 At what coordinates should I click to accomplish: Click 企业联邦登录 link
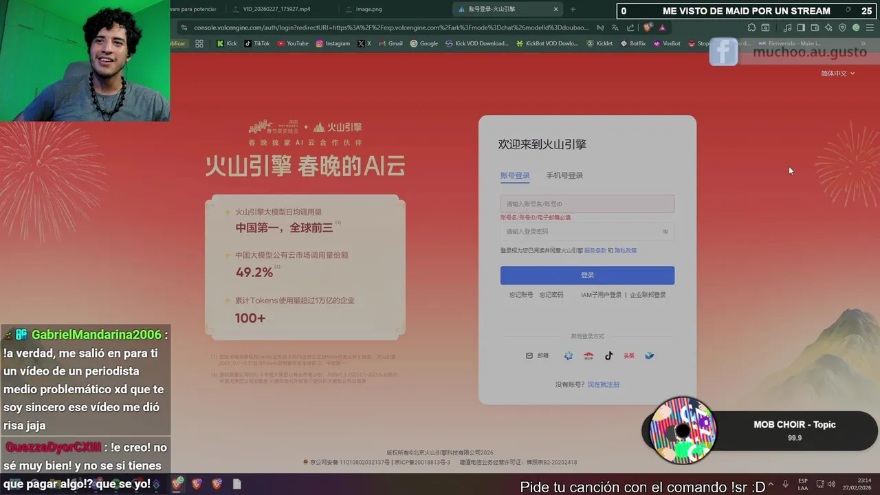pyautogui.click(x=648, y=295)
